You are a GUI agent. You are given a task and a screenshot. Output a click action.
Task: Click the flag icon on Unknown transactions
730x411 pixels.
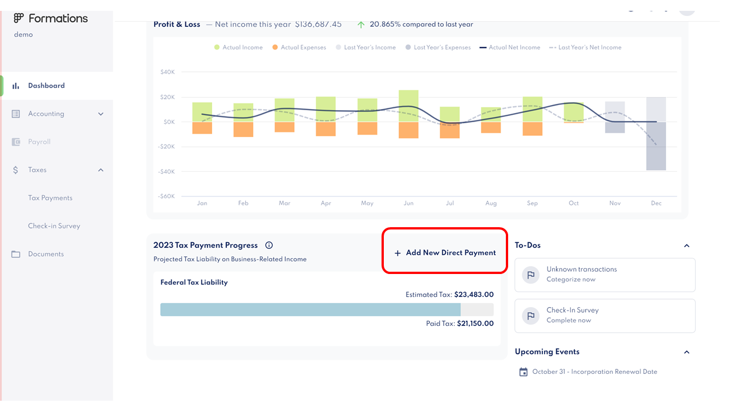(530, 275)
